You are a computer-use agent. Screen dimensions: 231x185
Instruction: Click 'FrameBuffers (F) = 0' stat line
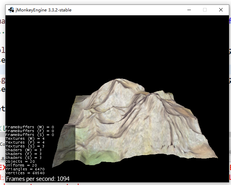pyautogui.click(x=30, y=131)
